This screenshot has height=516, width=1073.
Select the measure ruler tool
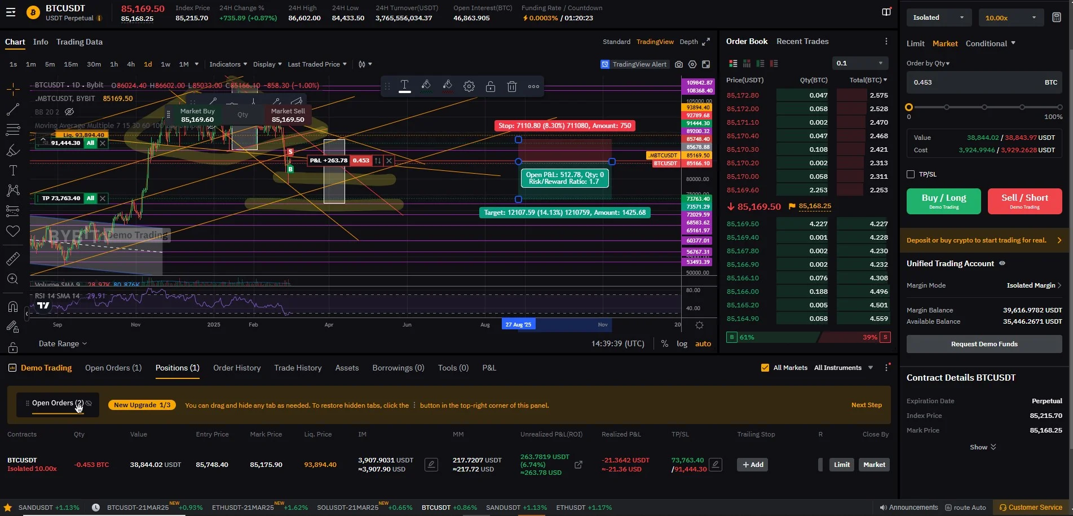(x=13, y=259)
